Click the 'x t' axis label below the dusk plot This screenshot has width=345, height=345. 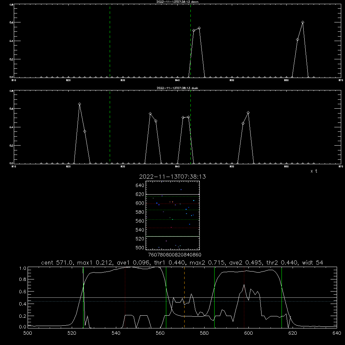tap(314, 171)
